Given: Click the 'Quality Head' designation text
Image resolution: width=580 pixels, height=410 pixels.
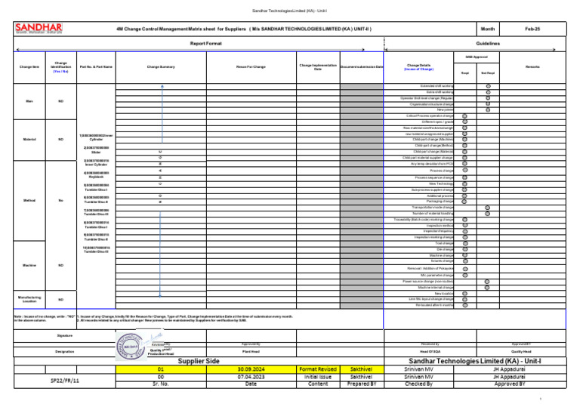Looking at the screenshot, I should click(521, 352).
